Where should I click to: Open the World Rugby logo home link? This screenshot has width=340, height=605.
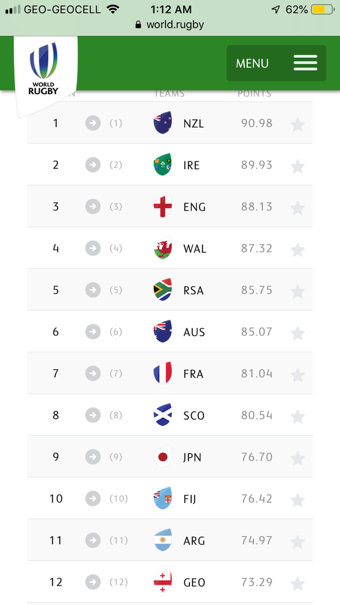(44, 70)
